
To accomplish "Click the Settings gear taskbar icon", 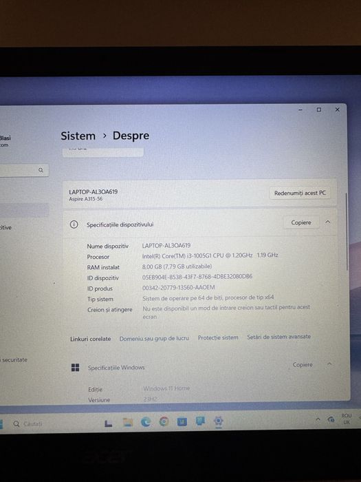I will 218,421.
